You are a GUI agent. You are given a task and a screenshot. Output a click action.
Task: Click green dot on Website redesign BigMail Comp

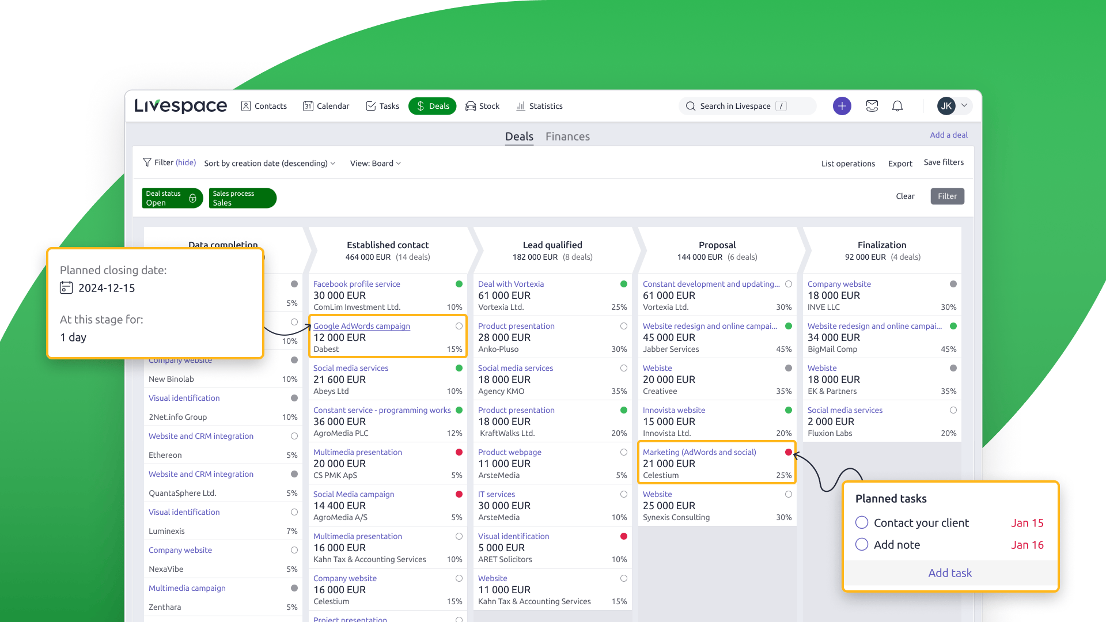click(953, 326)
